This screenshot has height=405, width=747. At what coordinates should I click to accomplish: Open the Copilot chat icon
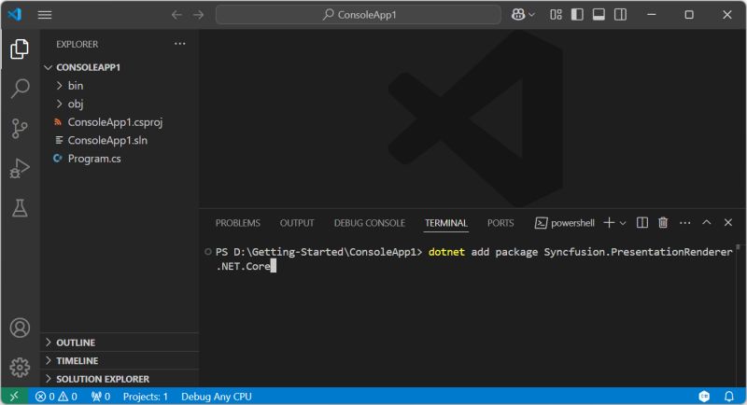click(518, 15)
